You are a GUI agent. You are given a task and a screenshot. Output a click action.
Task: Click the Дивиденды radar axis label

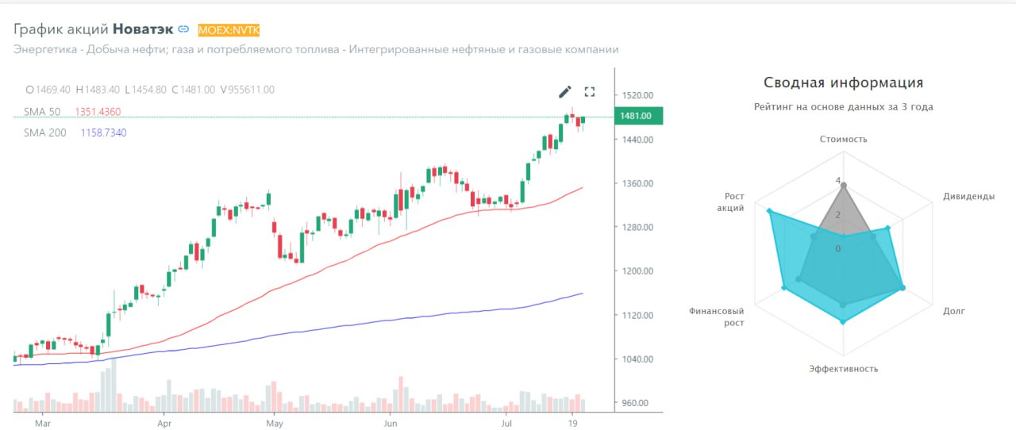click(x=968, y=196)
